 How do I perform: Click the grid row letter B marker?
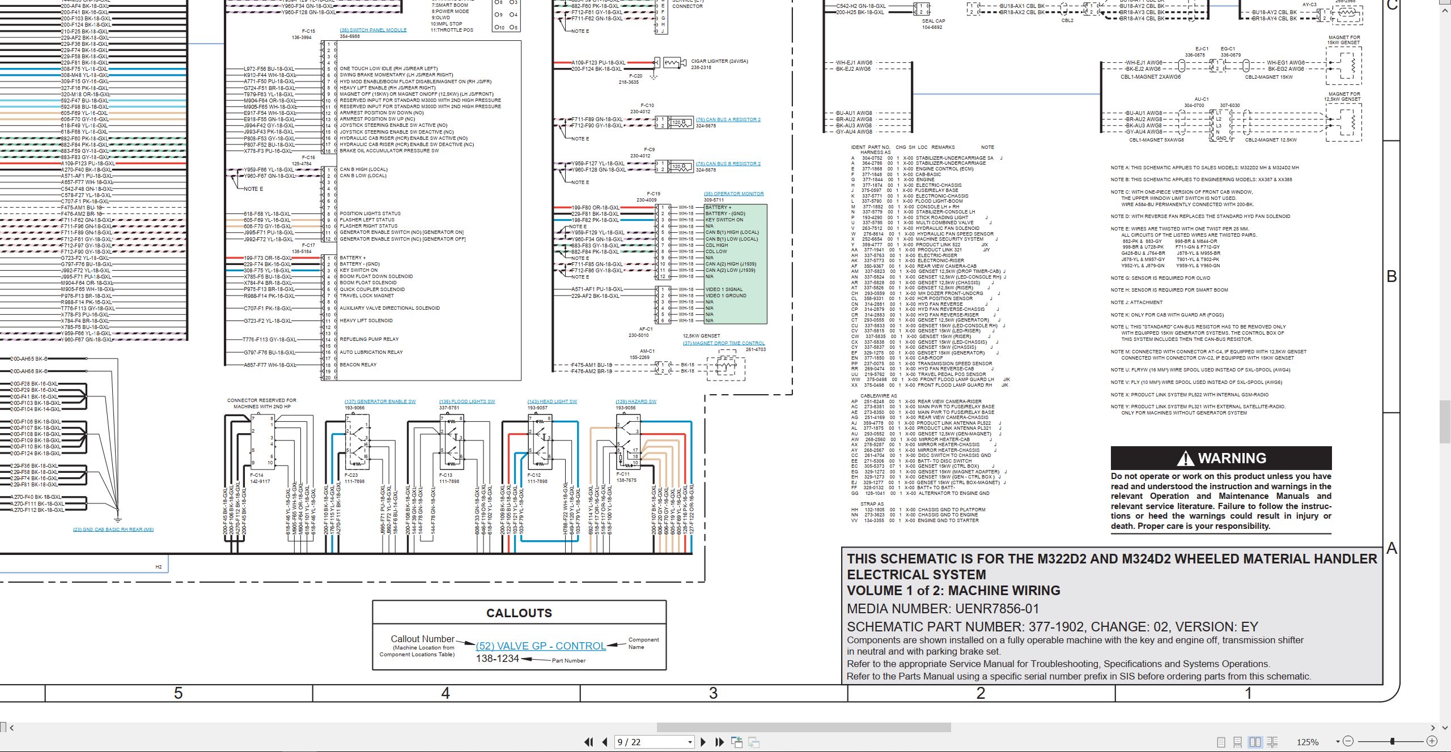[1391, 276]
